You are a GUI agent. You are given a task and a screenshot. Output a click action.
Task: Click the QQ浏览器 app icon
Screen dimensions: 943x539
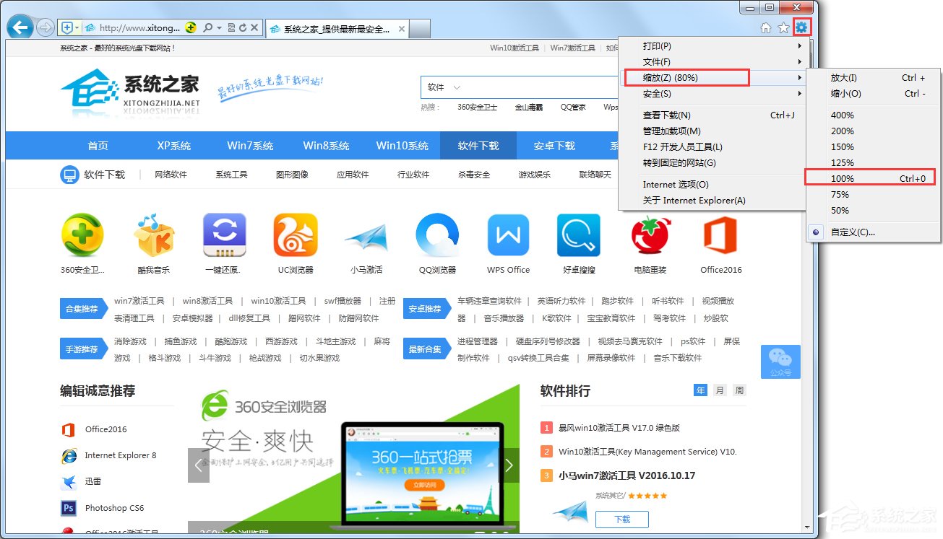click(437, 235)
